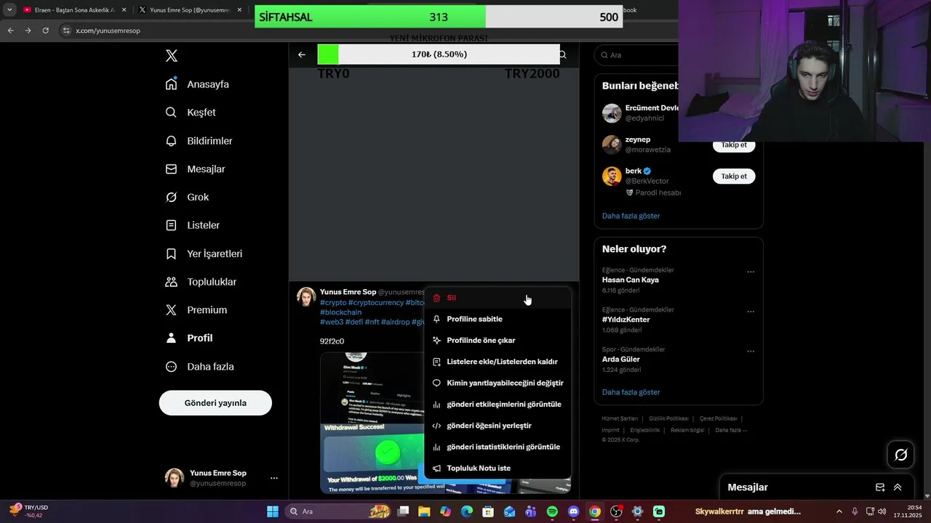Open more options for #YıldızKenter trend

point(751,312)
